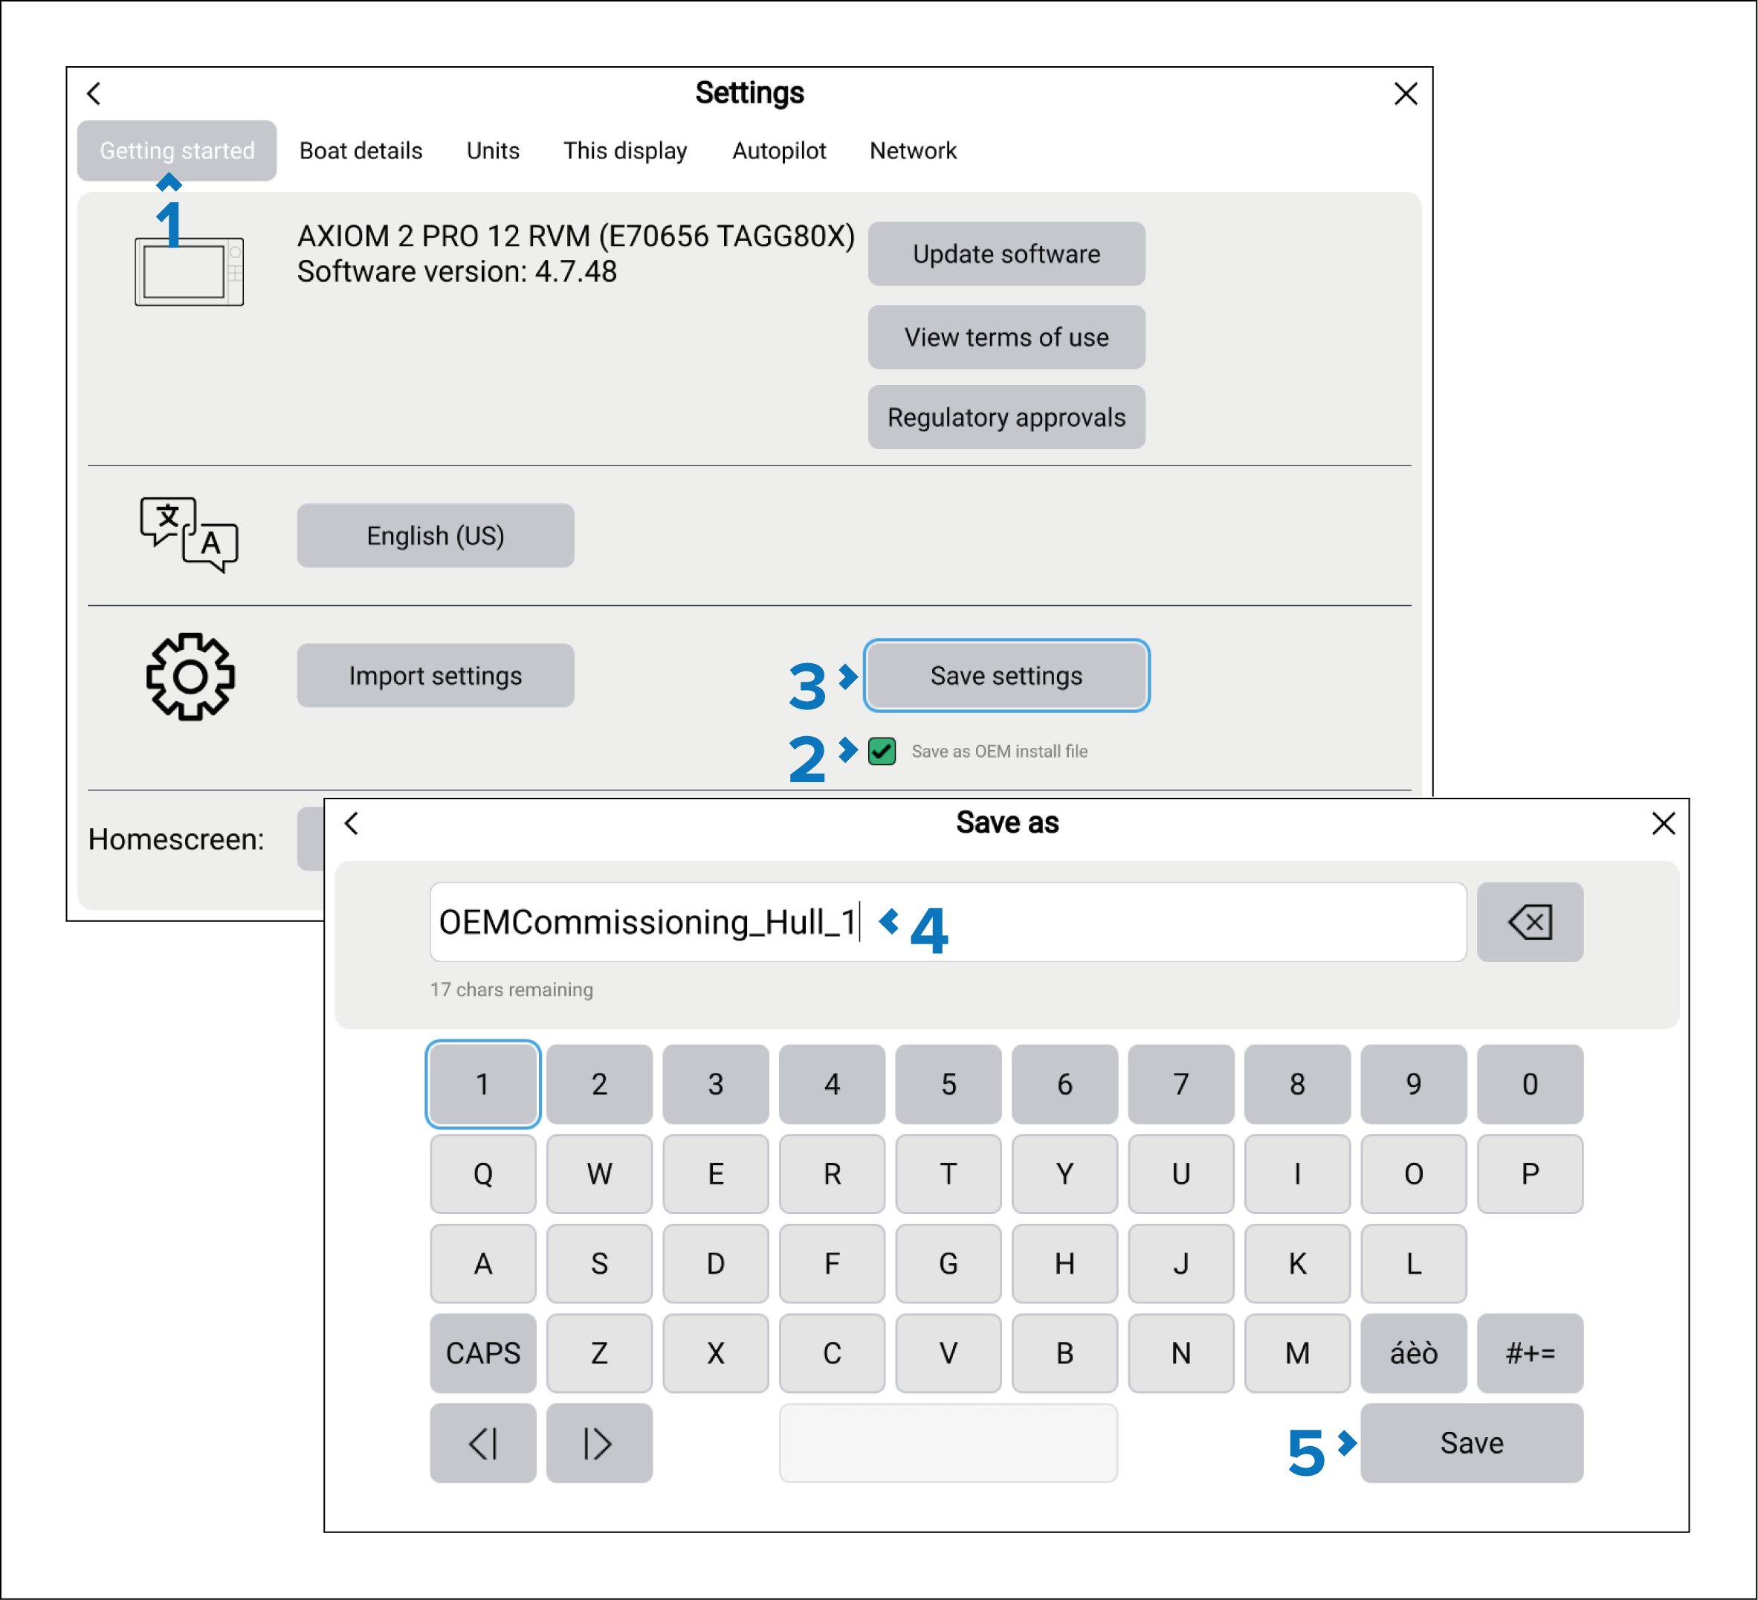Move cursor right with arrow key
The width and height of the screenshot is (1758, 1600).
pos(599,1443)
